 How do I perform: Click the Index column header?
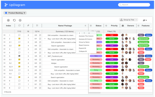[x=9, y=26]
